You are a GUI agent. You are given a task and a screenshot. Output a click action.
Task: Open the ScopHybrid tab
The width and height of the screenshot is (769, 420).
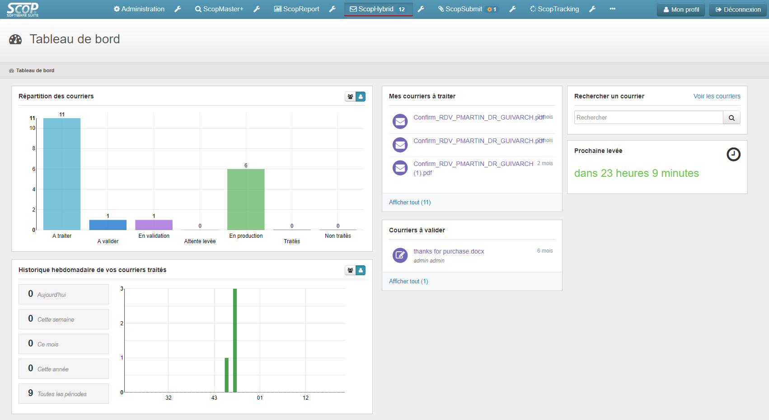coord(379,9)
